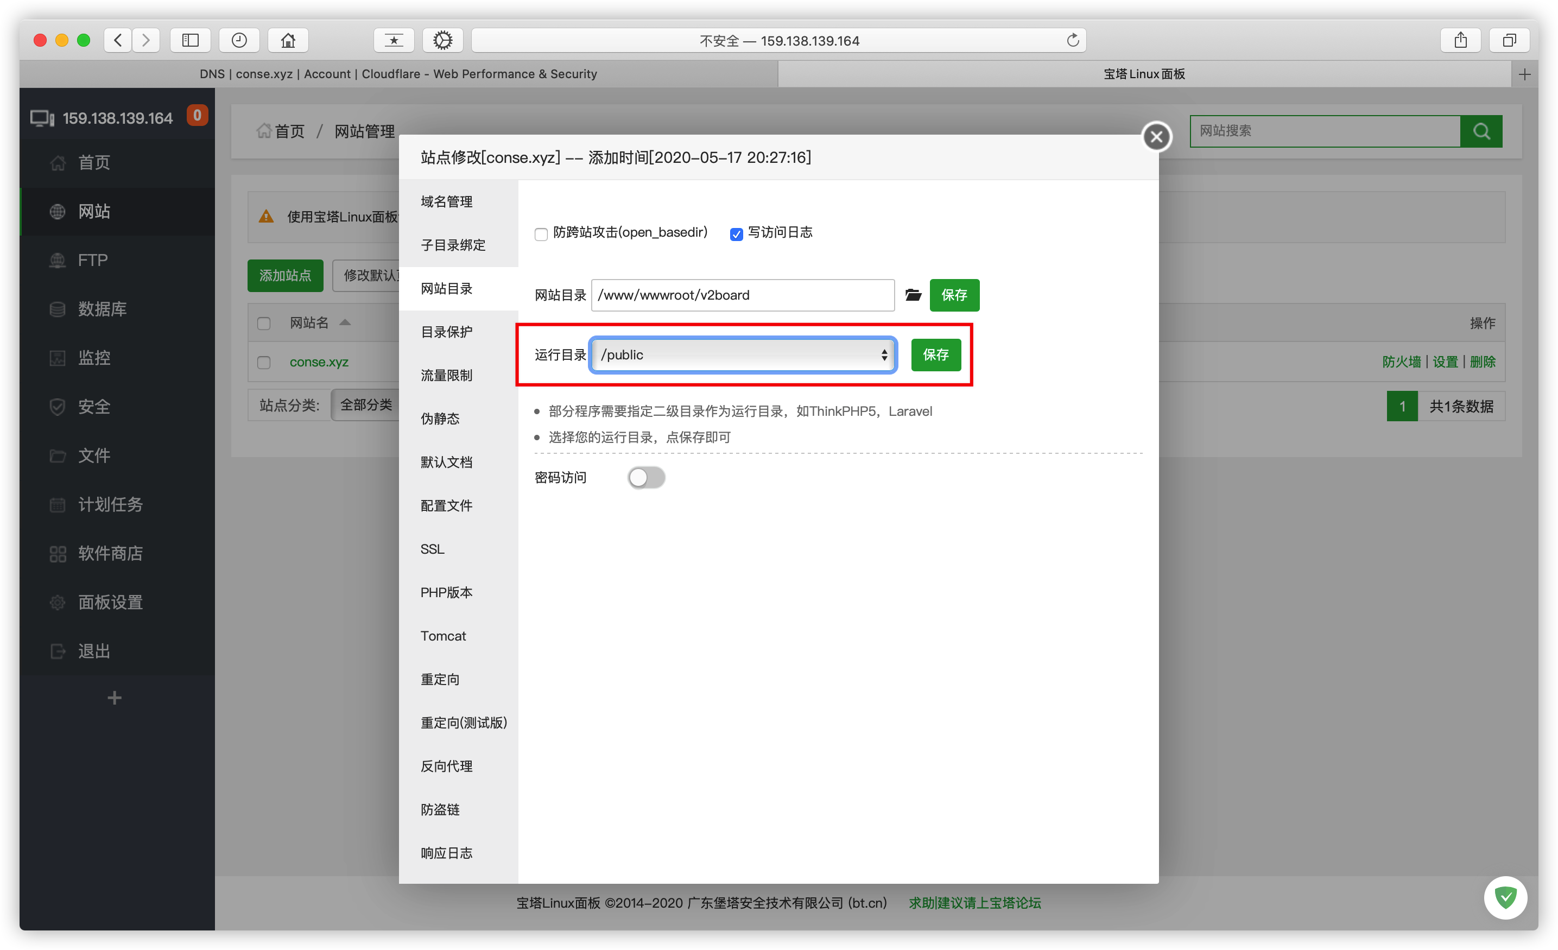
Task: Open 监控 in the sidebar
Action: tap(118, 358)
